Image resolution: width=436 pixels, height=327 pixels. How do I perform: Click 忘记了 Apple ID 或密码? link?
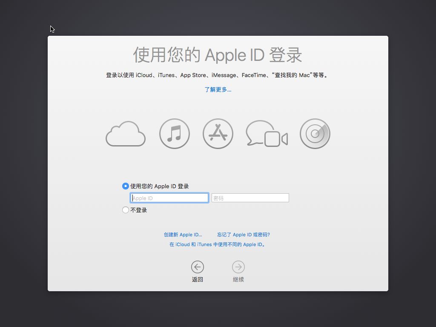pos(243,235)
